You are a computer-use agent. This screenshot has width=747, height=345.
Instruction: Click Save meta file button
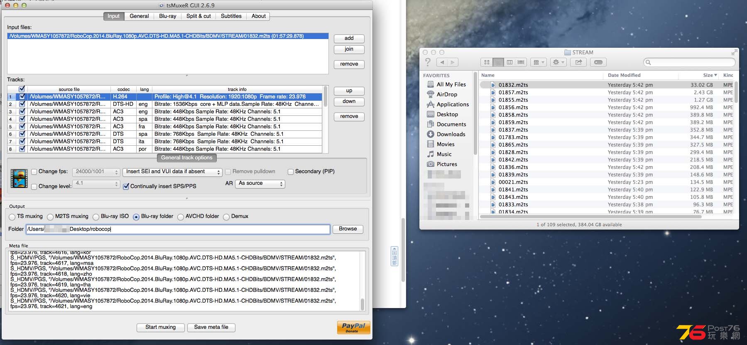(211, 327)
